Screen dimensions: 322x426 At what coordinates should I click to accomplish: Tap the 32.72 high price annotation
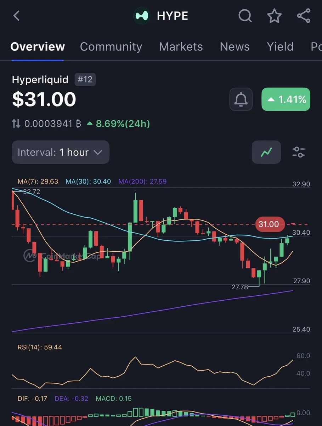[x=32, y=192]
